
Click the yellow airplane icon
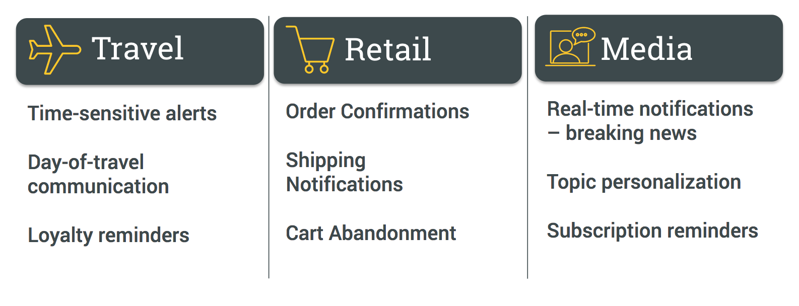[x=54, y=49]
